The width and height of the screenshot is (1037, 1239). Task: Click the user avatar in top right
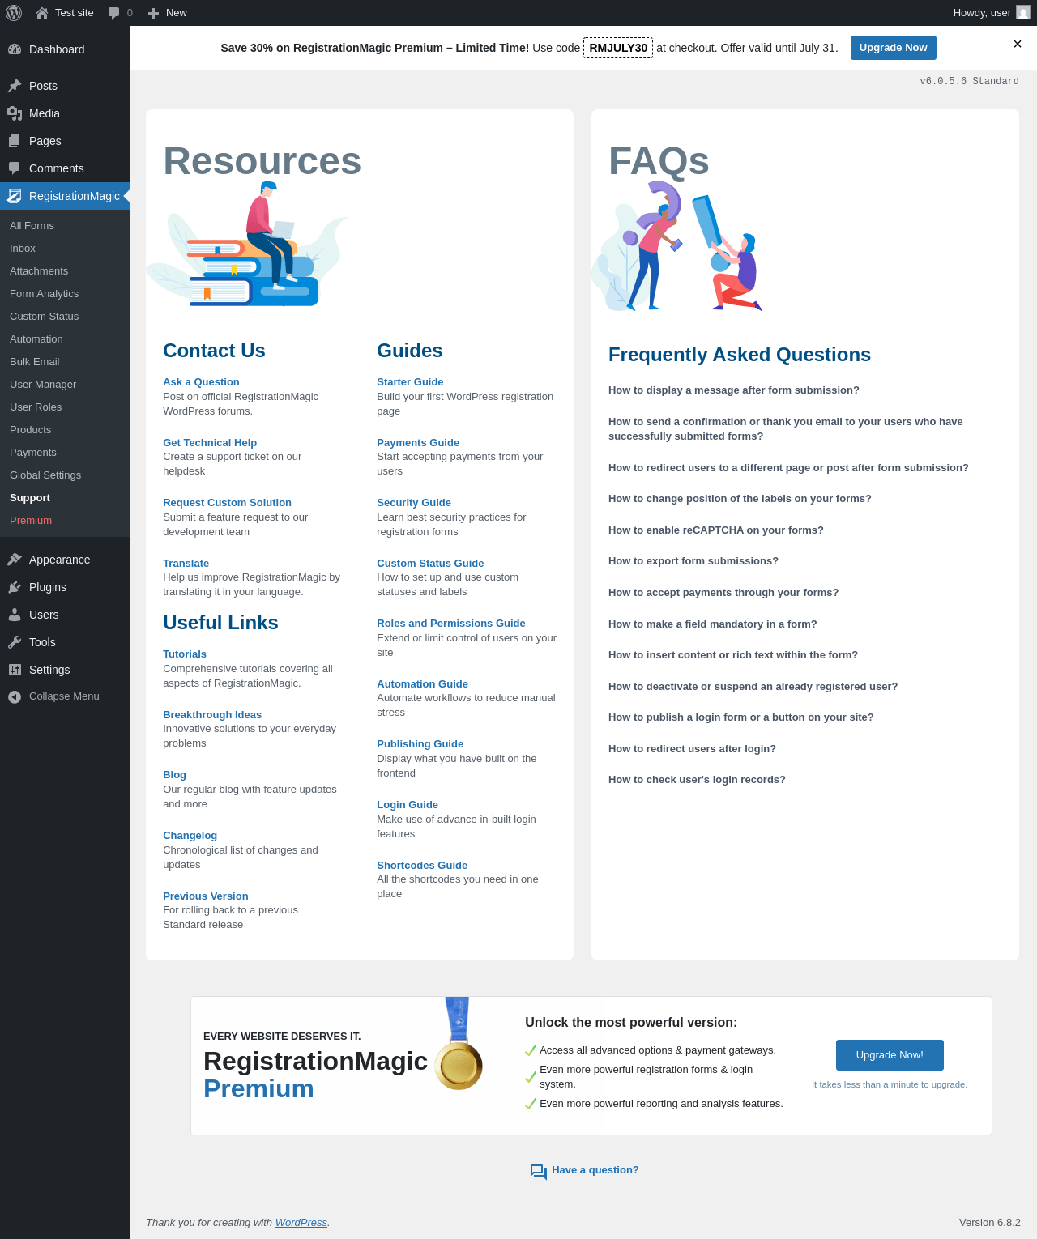pos(1023,13)
